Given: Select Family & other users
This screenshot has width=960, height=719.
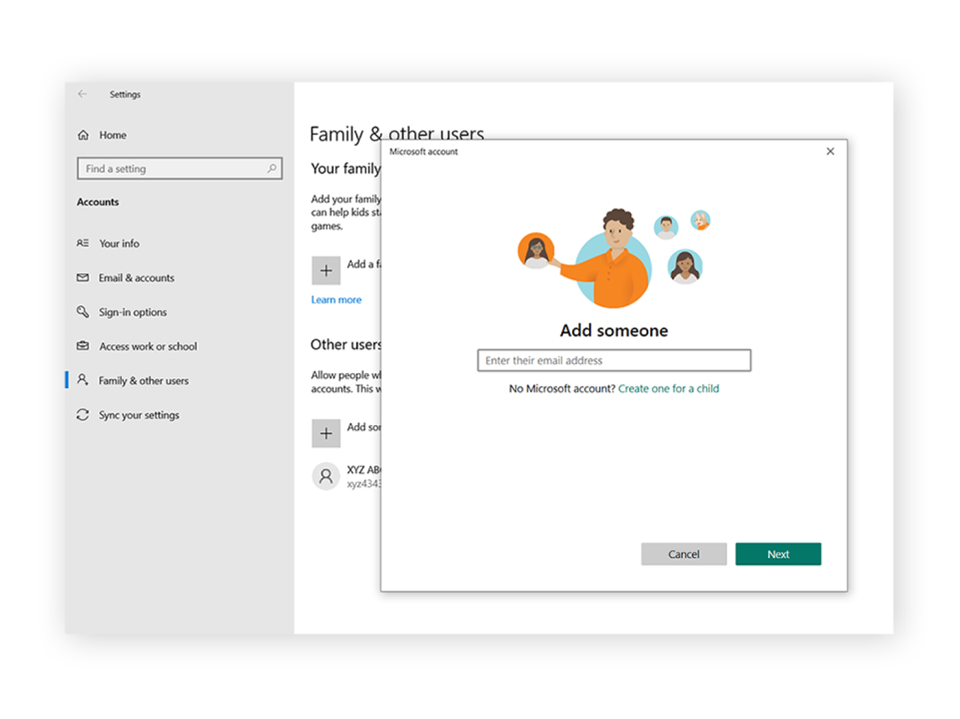Looking at the screenshot, I should [x=143, y=381].
